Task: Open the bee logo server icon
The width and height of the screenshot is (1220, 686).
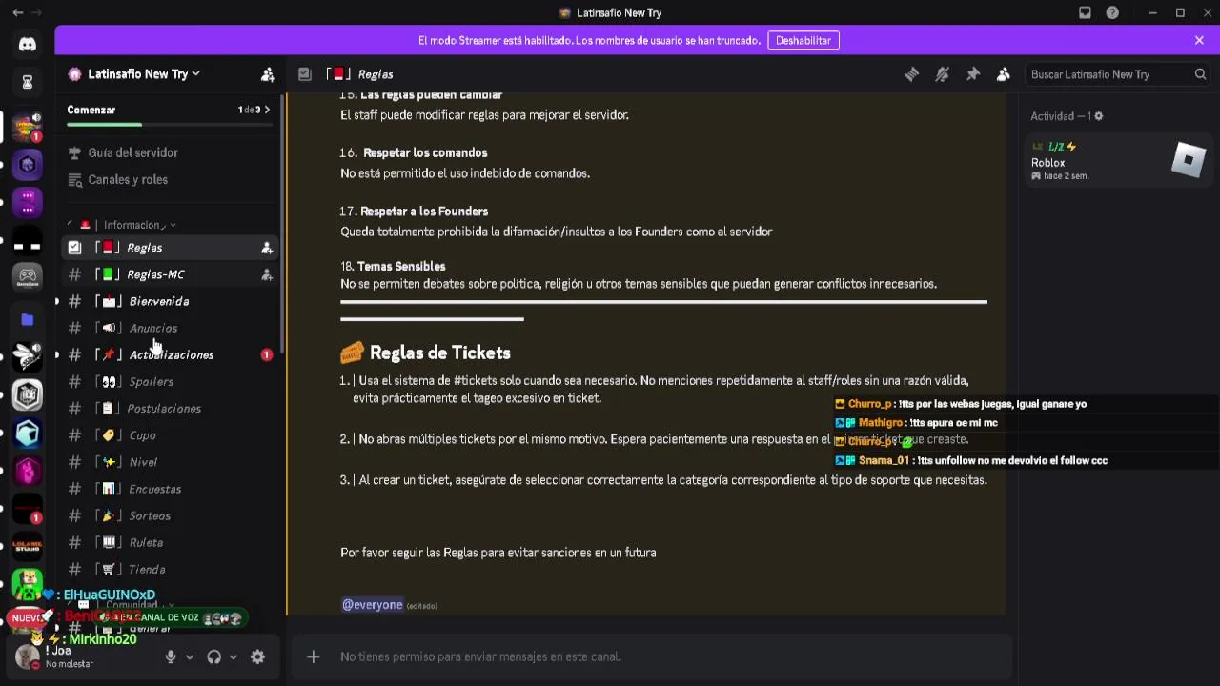Action: (x=28, y=356)
